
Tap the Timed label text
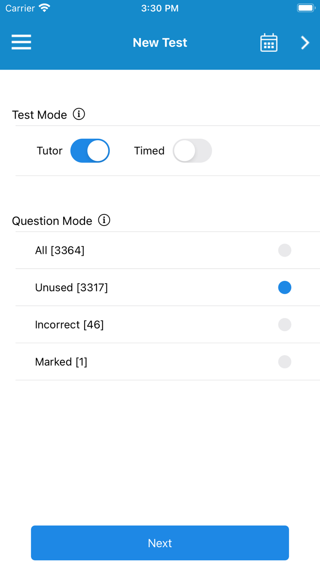149,151
